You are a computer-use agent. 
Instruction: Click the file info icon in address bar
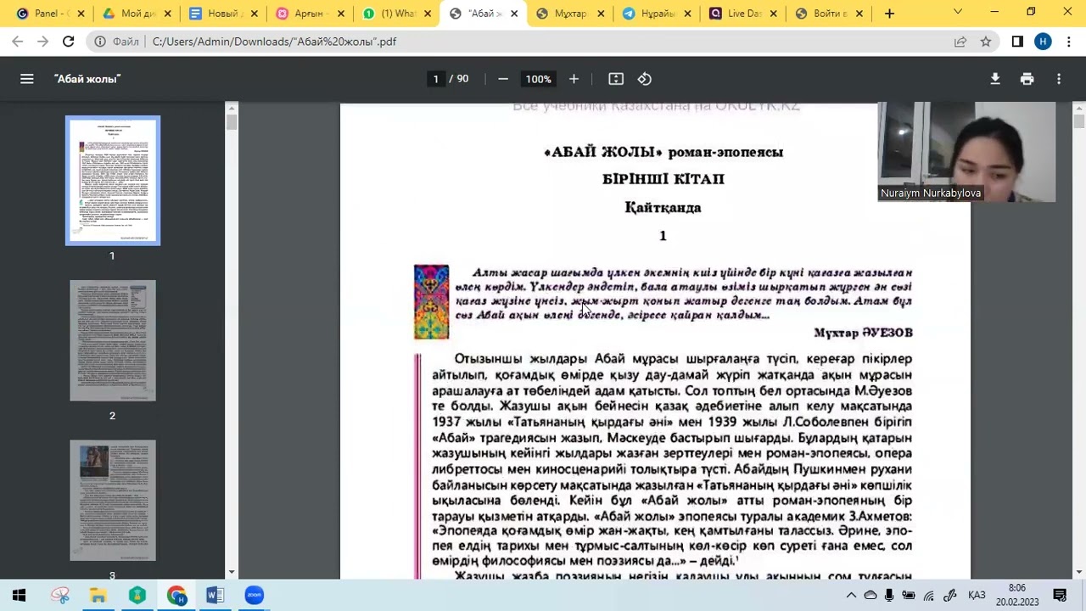[99, 41]
